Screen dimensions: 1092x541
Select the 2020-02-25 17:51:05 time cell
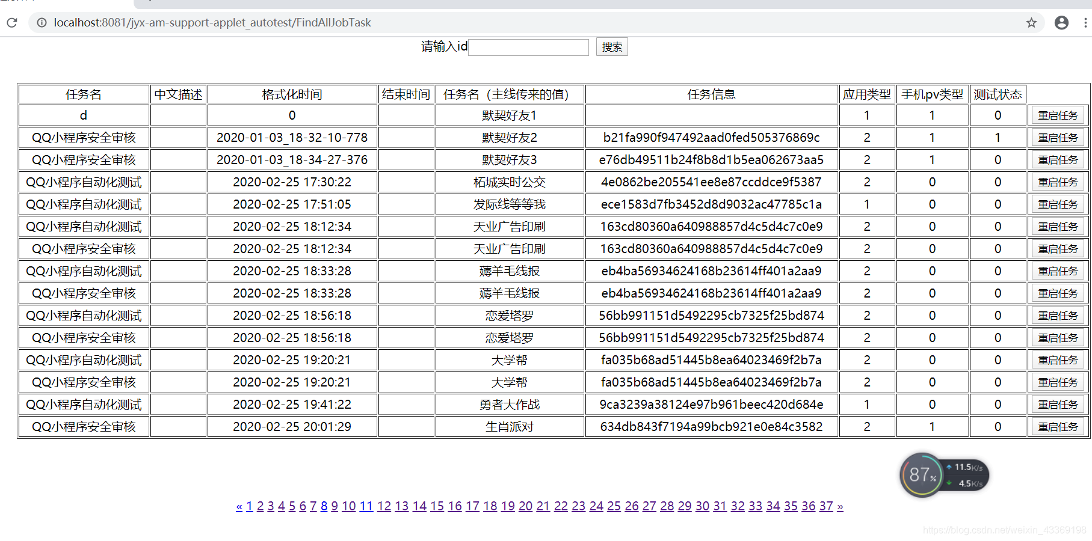click(292, 204)
